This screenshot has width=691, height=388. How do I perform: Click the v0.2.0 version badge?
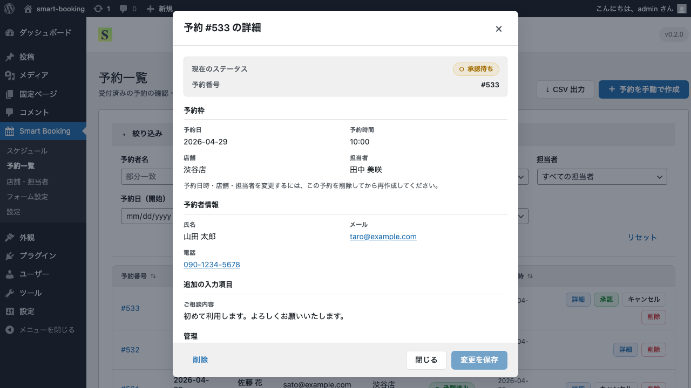point(674,34)
